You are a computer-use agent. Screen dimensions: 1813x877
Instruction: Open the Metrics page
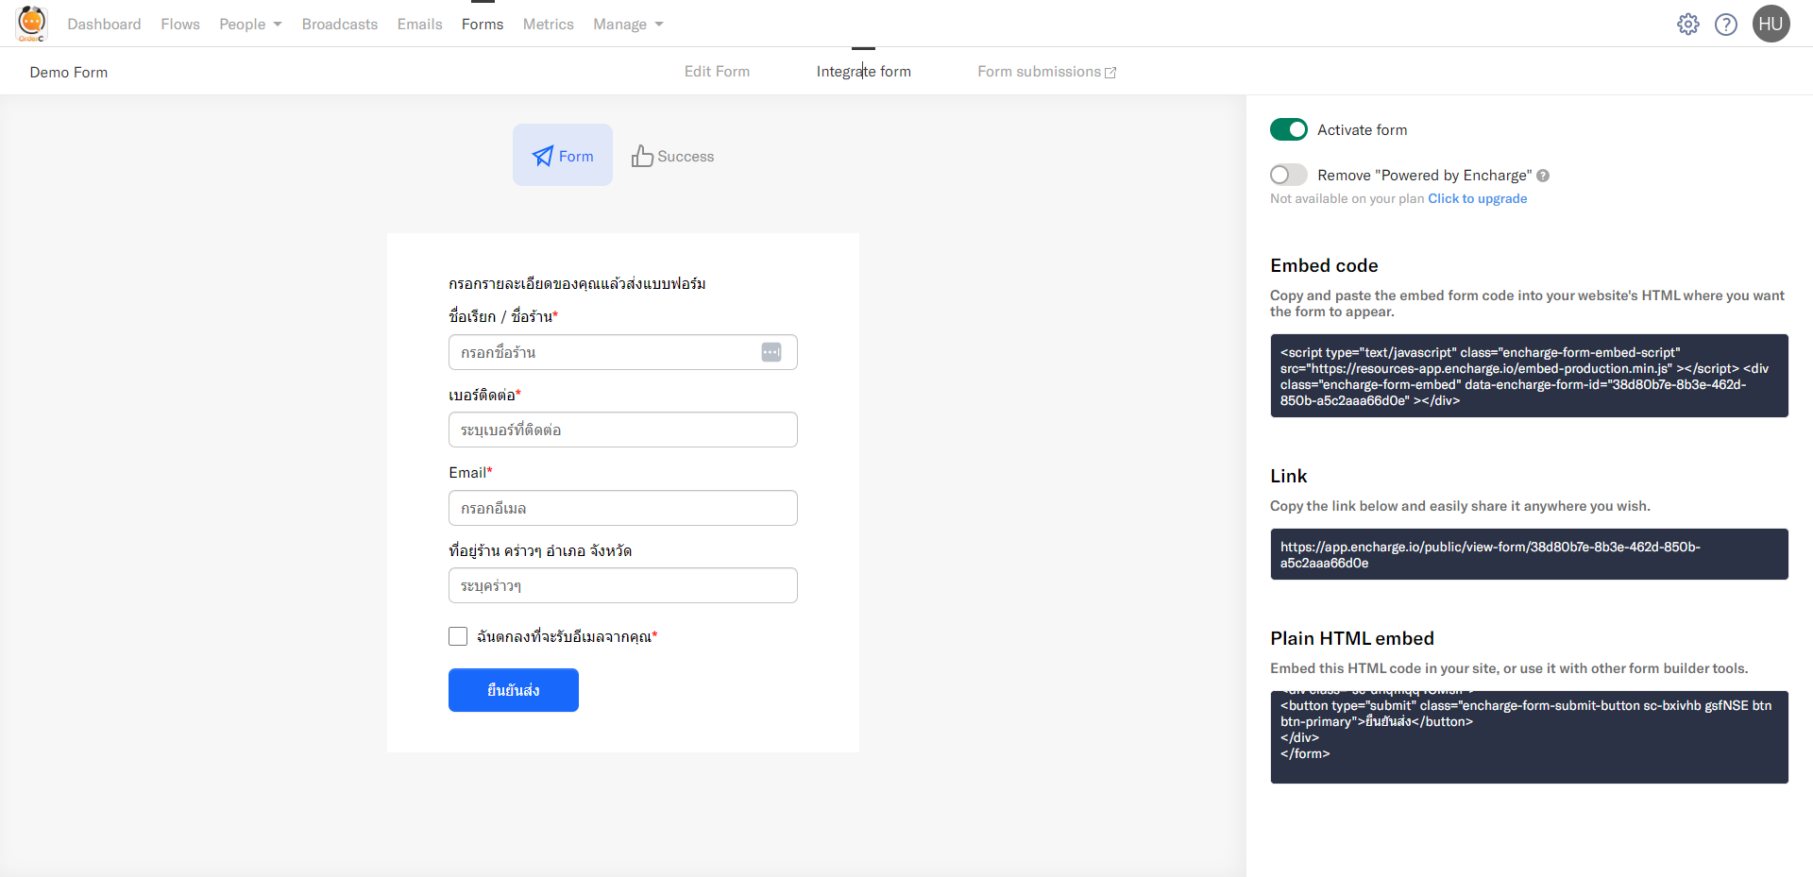click(x=549, y=25)
